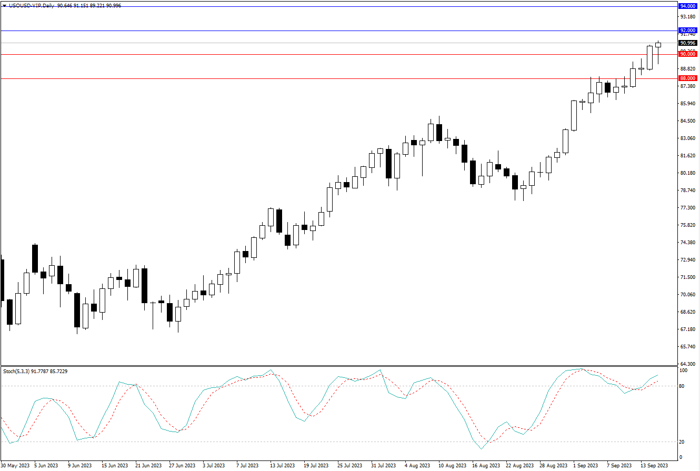Click the 4 Aug 2023 date label
Screen dimensions: 700x471
tap(418, 466)
